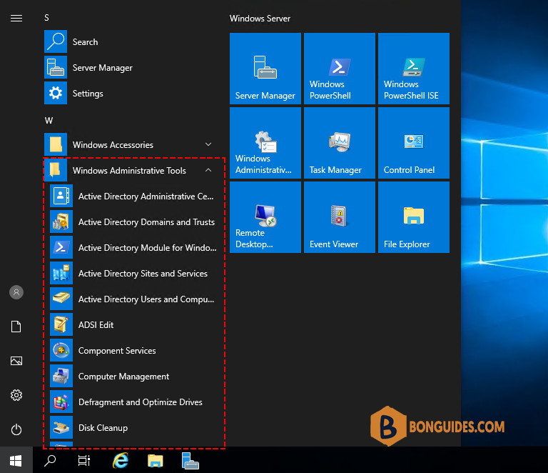This screenshot has height=473, width=548.
Task: Click the taskbar search magnifier
Action: [x=50, y=460]
